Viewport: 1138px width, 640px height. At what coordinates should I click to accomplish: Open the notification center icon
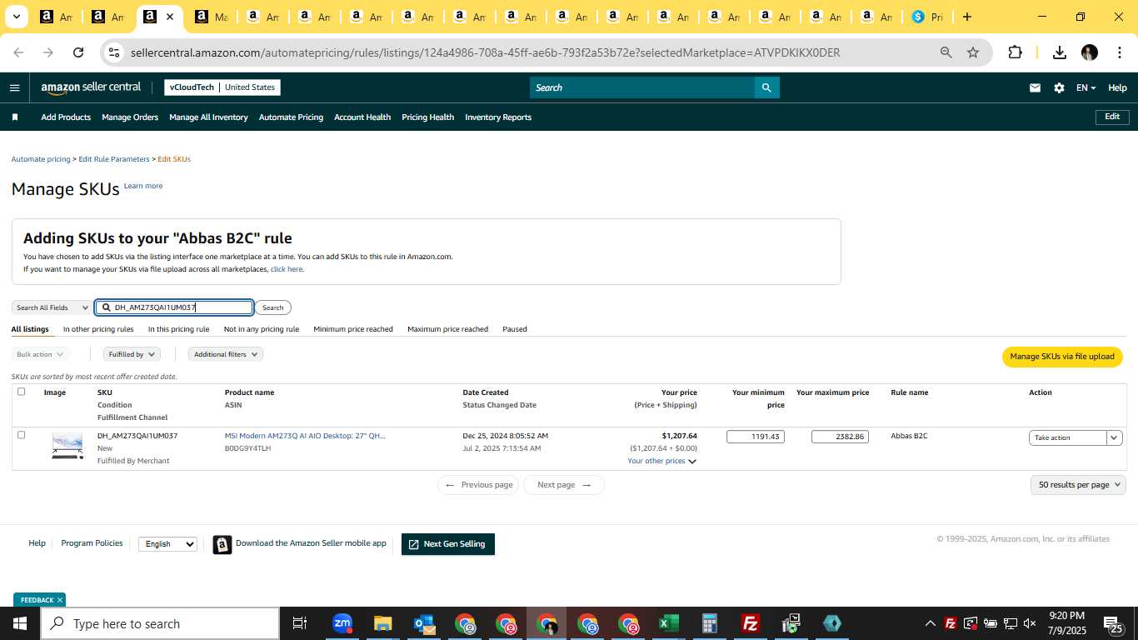[x=1114, y=623]
